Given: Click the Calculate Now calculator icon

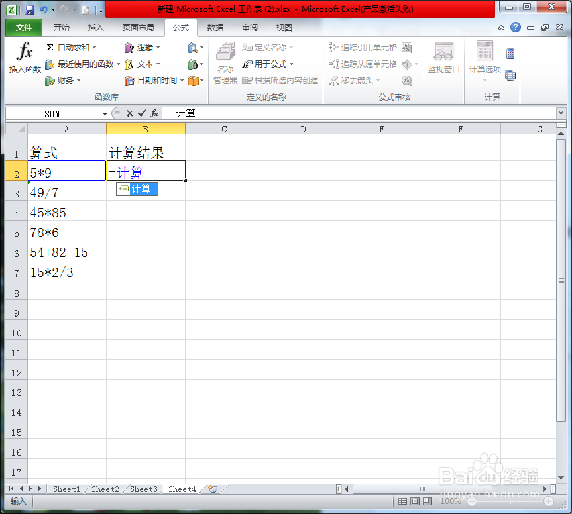Looking at the screenshot, I should 510,54.
